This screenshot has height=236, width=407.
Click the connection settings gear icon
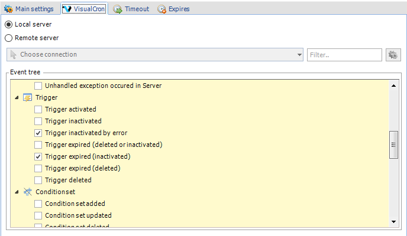coord(393,55)
